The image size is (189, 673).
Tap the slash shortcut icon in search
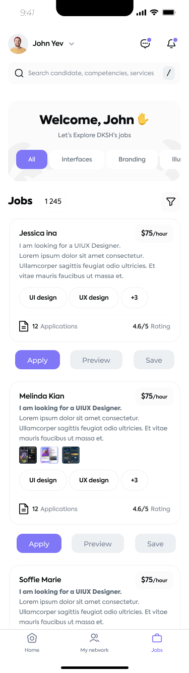168,73
